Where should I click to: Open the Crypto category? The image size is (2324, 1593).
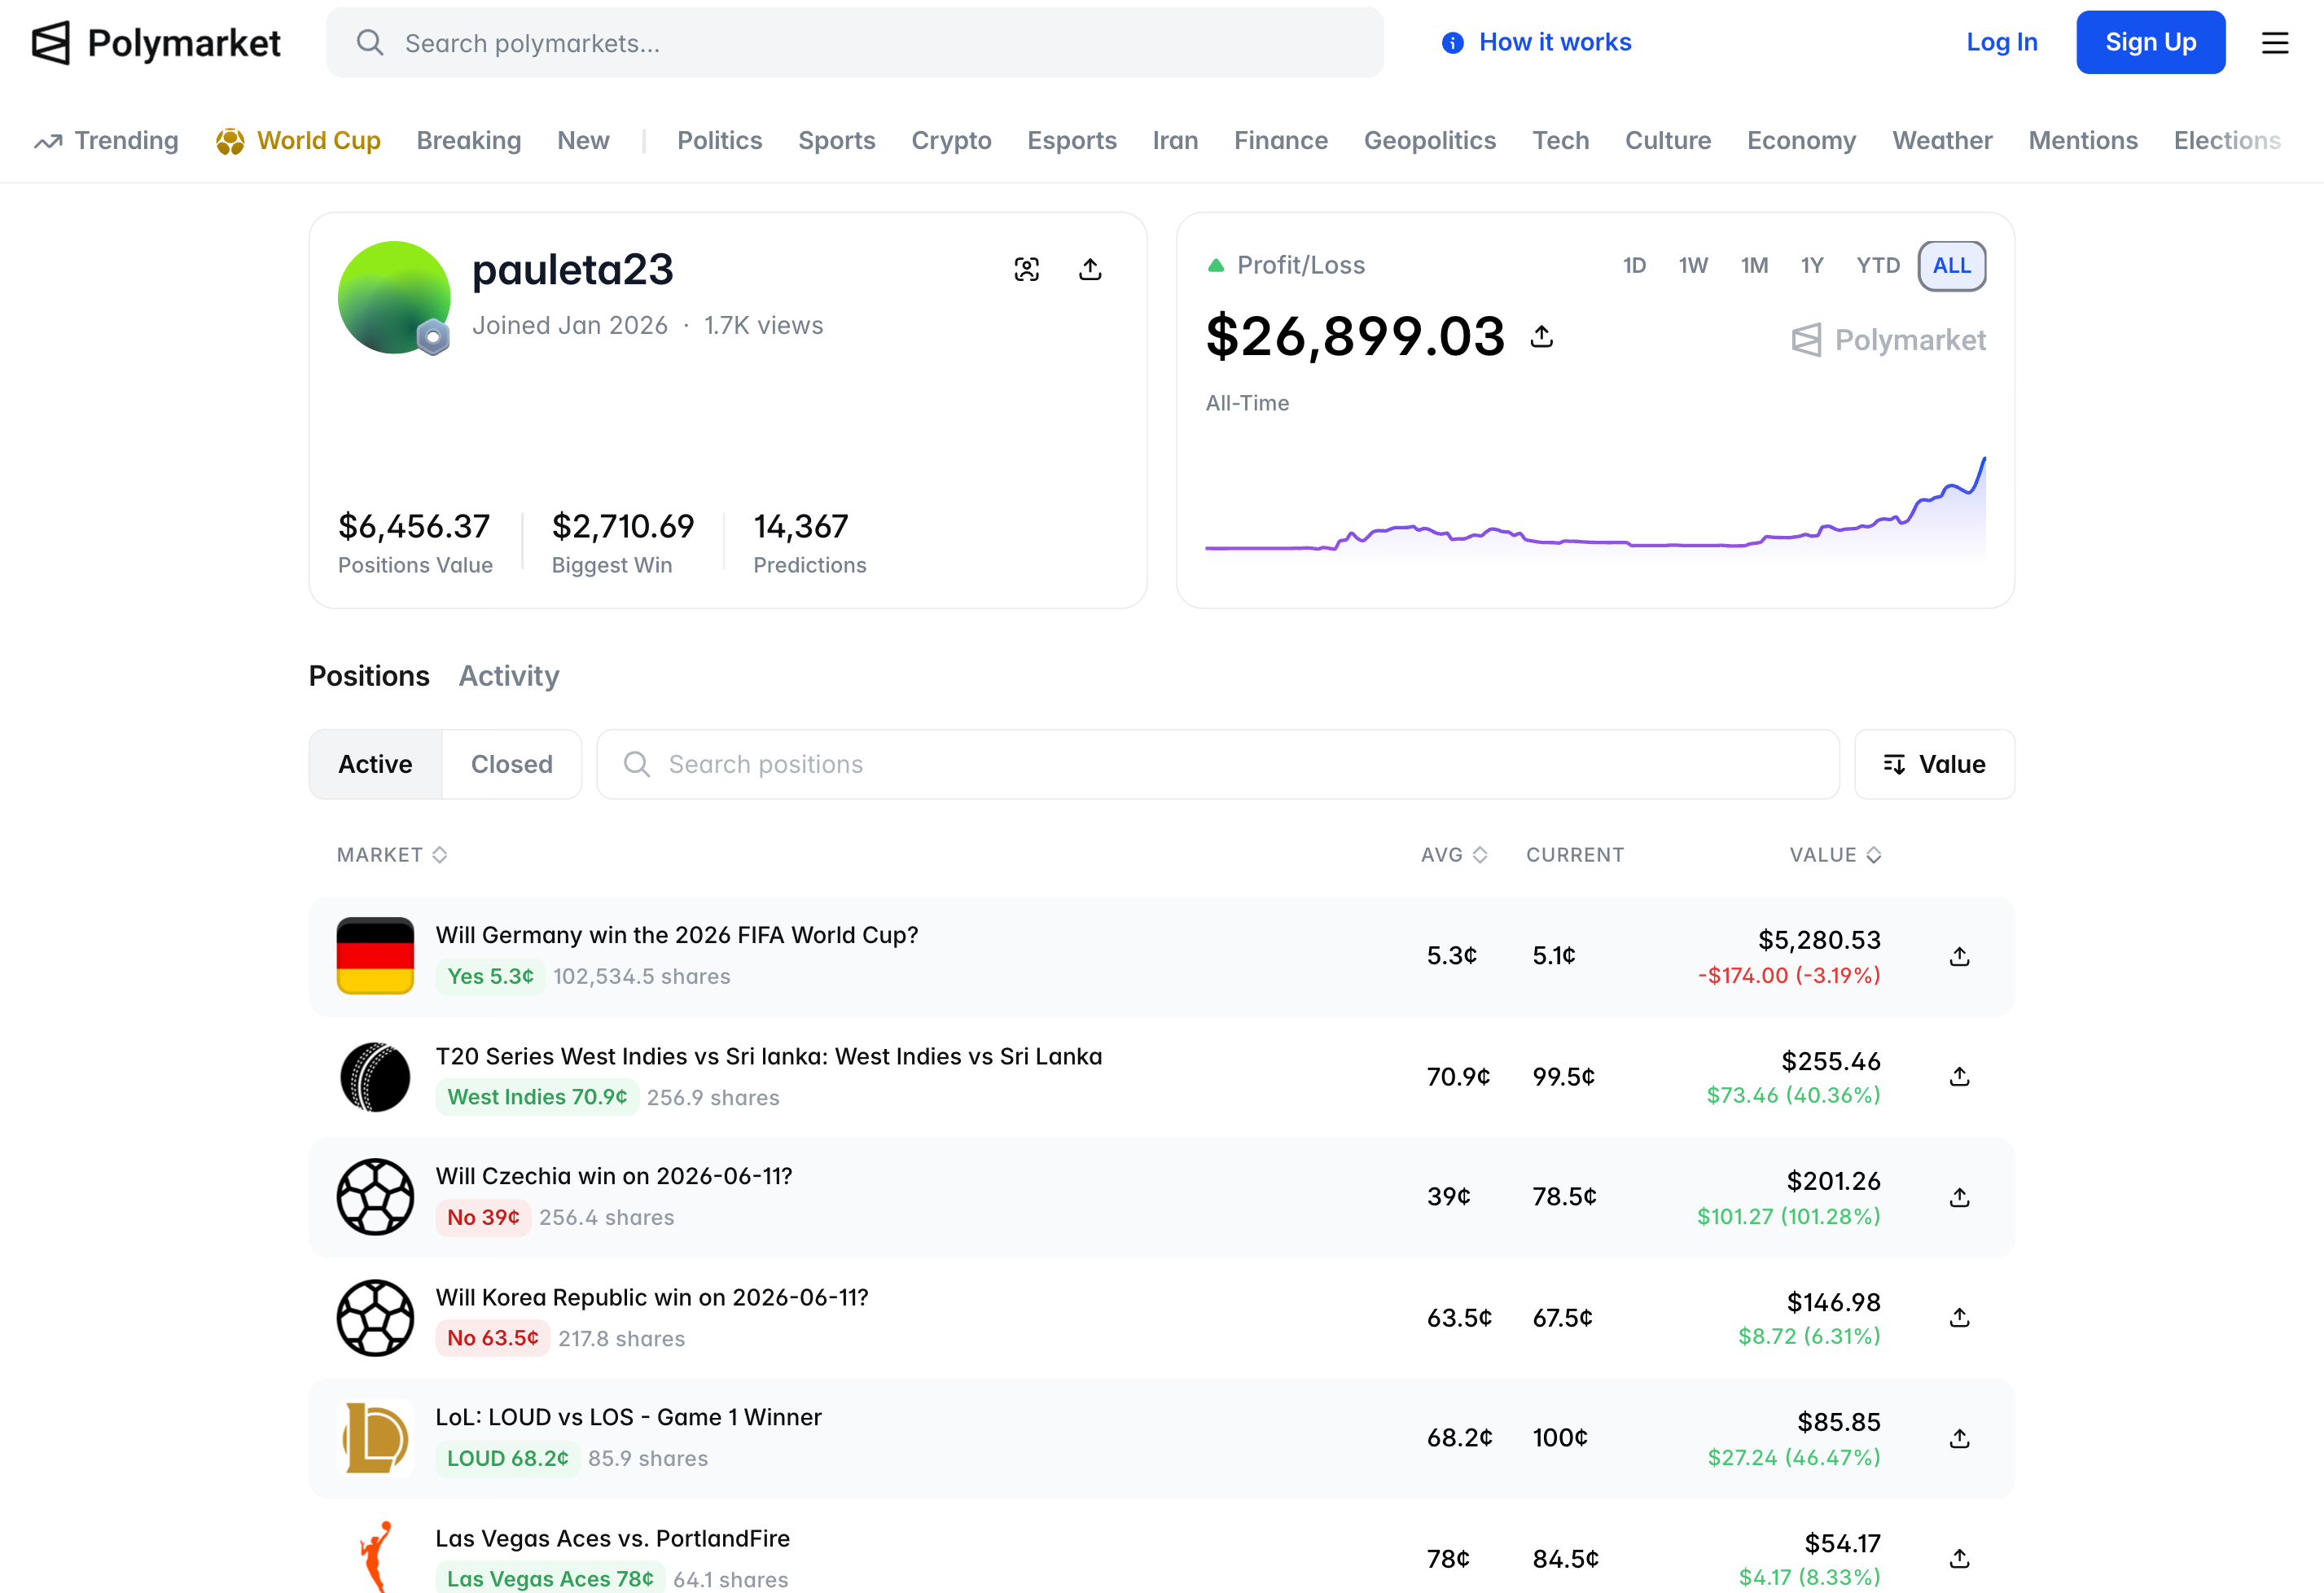point(951,141)
